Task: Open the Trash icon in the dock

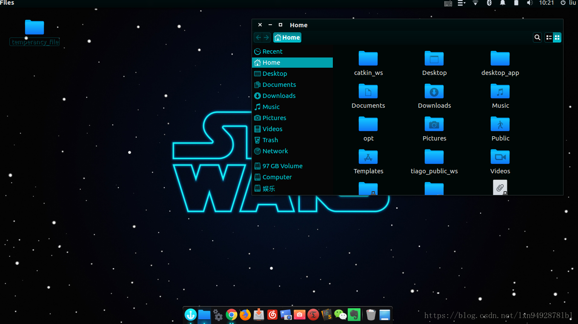Action: [371, 315]
